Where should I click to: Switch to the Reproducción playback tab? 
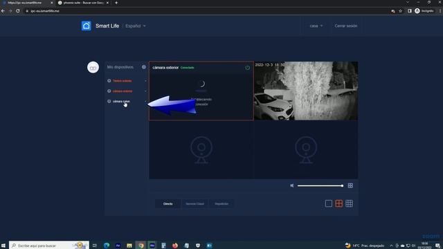tap(221, 203)
